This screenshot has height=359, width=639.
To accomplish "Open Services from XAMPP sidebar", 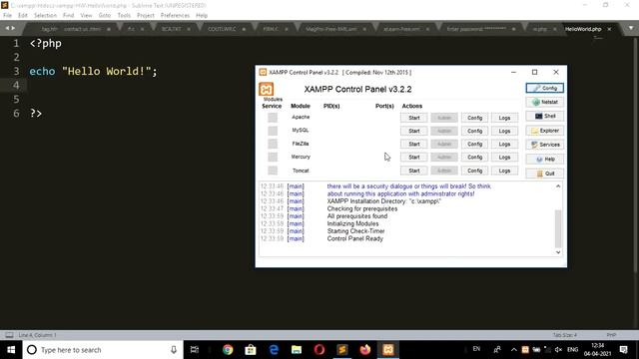I will [545, 145].
